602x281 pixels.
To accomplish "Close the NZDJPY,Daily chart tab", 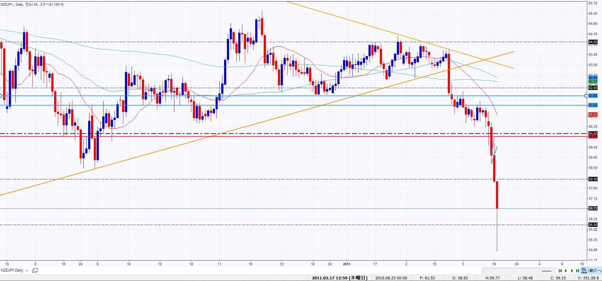I will pos(27,270).
